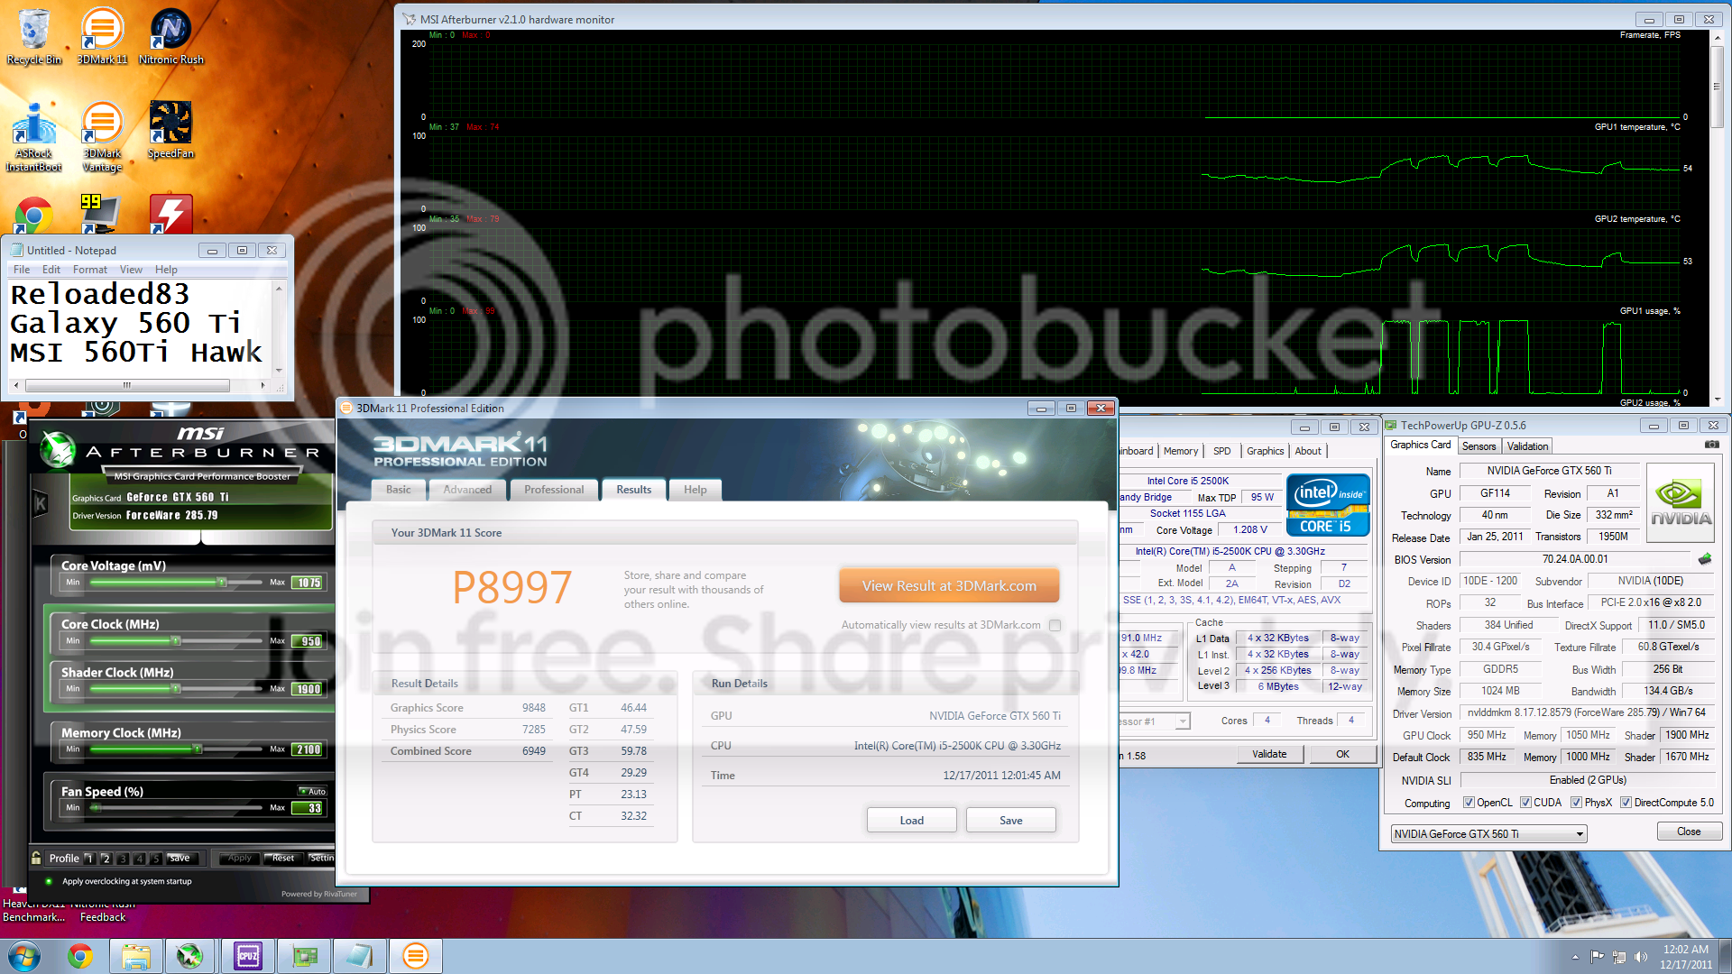Enable automatically view results at 3DMark.com
Screen dimensions: 1732x974
tap(1055, 624)
